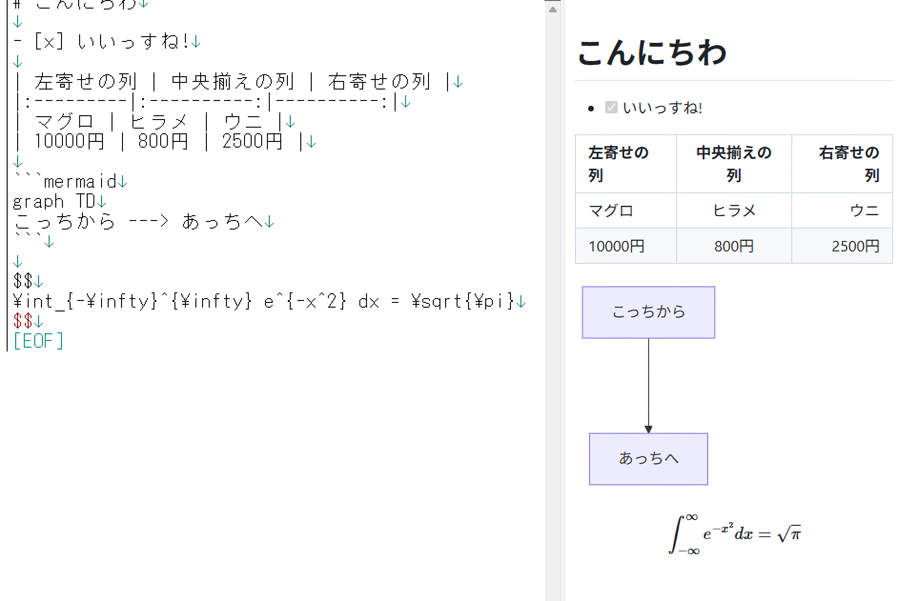Click the ヒラメ cell in preview table
897x601 pixels.
click(x=734, y=210)
